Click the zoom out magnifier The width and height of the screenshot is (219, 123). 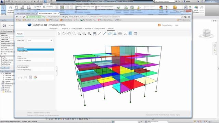point(84,33)
